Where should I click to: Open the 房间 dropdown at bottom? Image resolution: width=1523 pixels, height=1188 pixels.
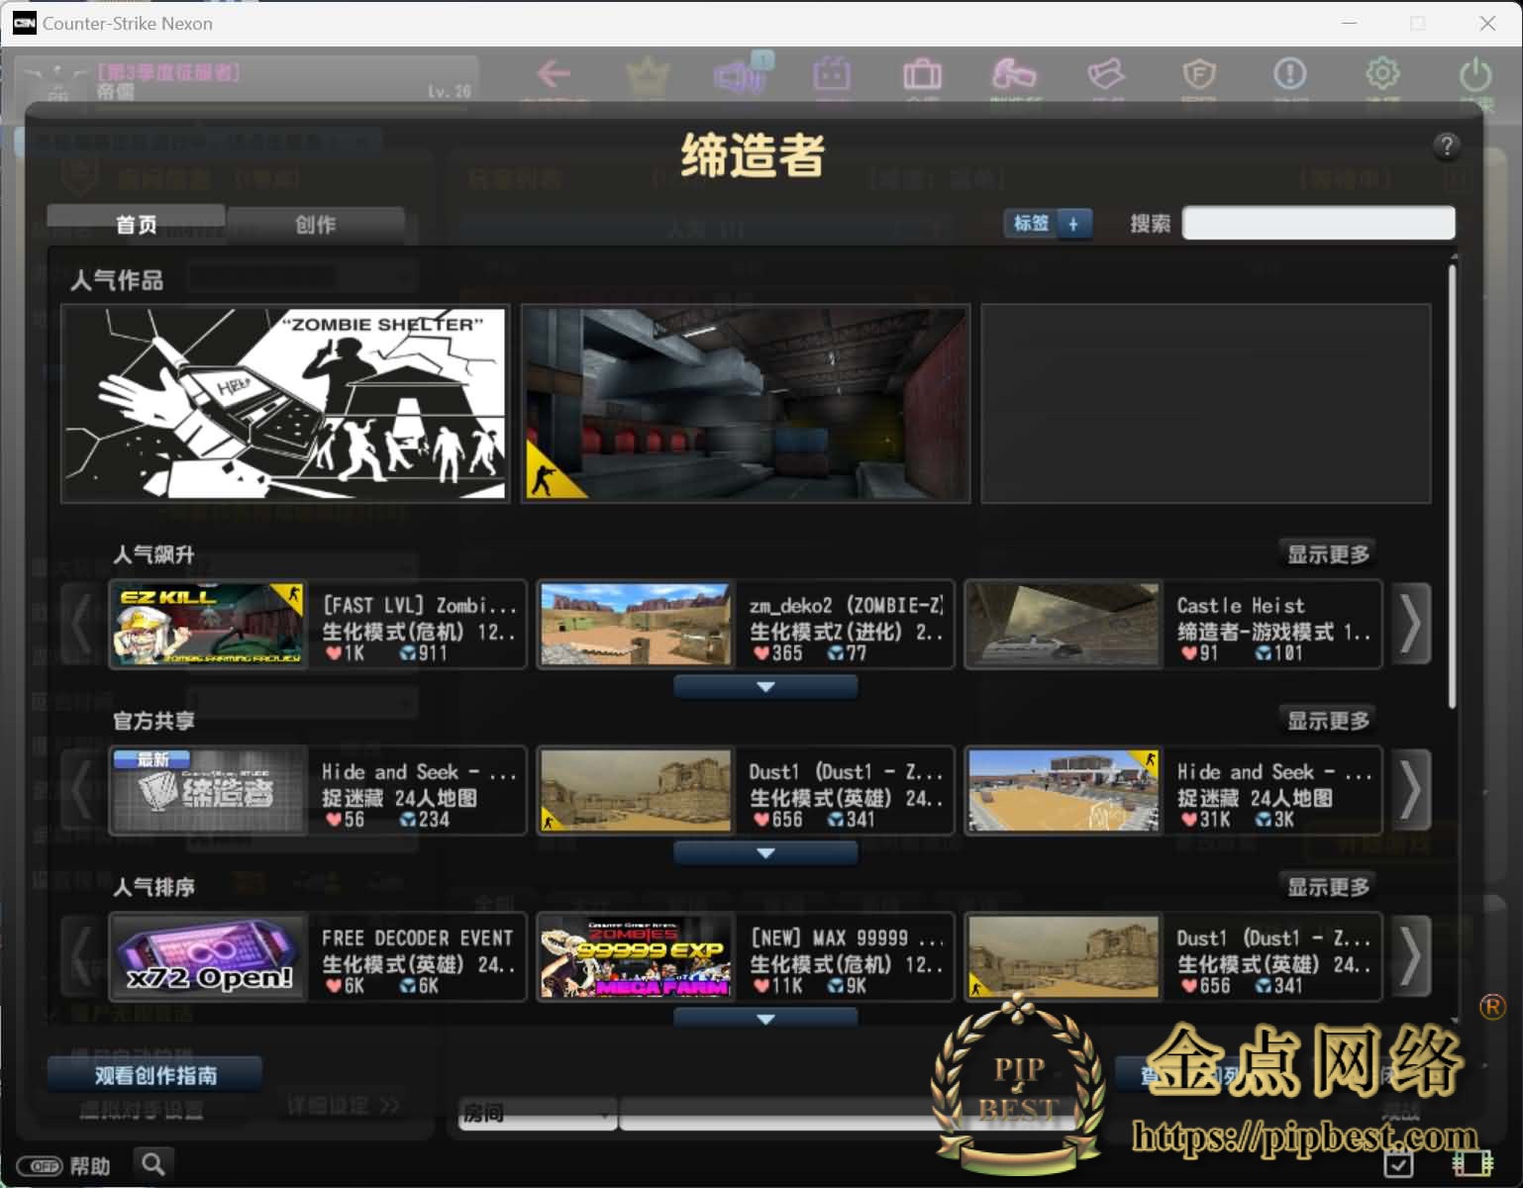[x=537, y=1113]
